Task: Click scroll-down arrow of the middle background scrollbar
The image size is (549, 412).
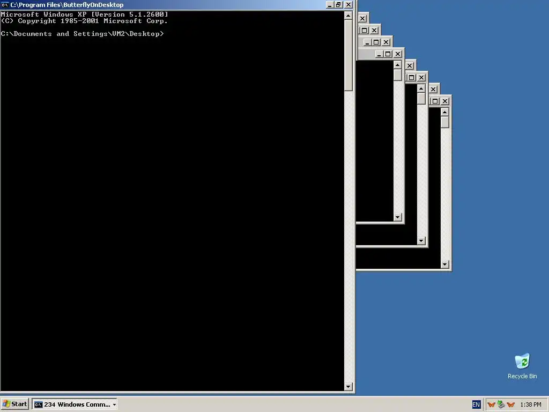Action: click(x=421, y=241)
